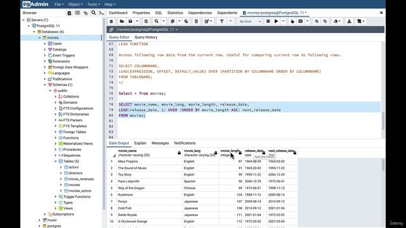The height and width of the screenshot is (228, 406).
Task: Open the copy options dropdown arrow
Action: pos(179,22)
